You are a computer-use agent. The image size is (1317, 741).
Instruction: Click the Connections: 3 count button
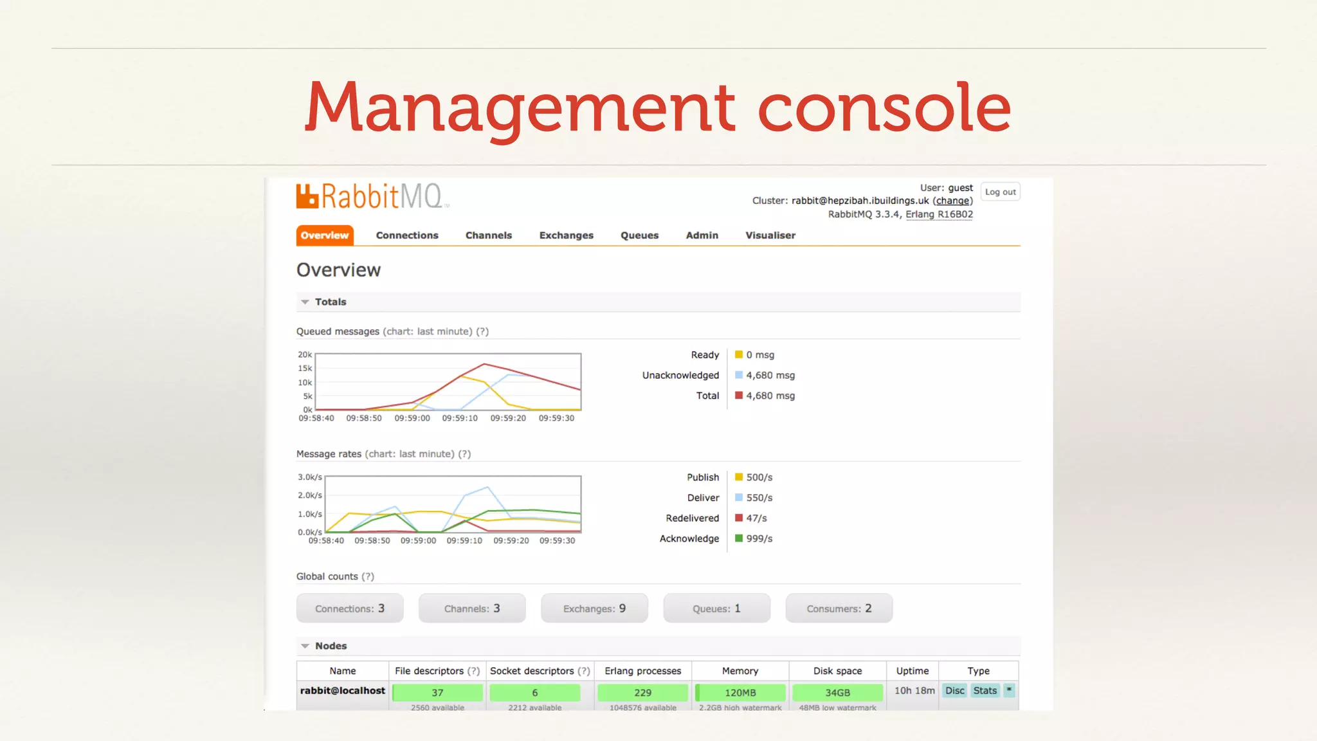350,608
